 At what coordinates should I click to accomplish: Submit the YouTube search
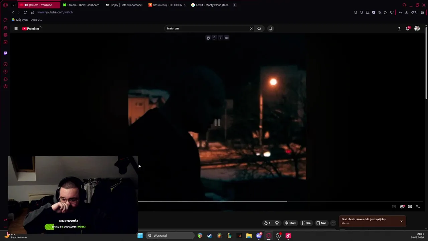point(259,28)
